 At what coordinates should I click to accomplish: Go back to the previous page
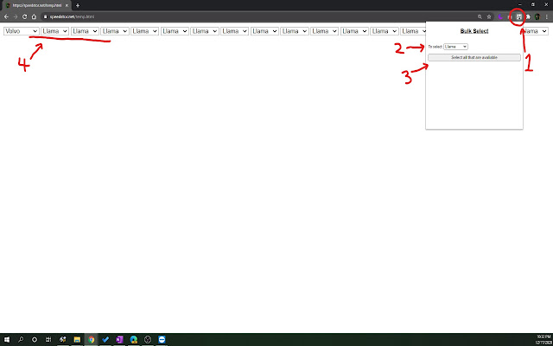(x=6, y=16)
